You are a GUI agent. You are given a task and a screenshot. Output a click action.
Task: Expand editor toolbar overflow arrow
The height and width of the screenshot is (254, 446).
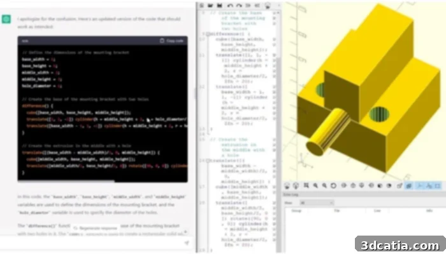[x=279, y=5]
